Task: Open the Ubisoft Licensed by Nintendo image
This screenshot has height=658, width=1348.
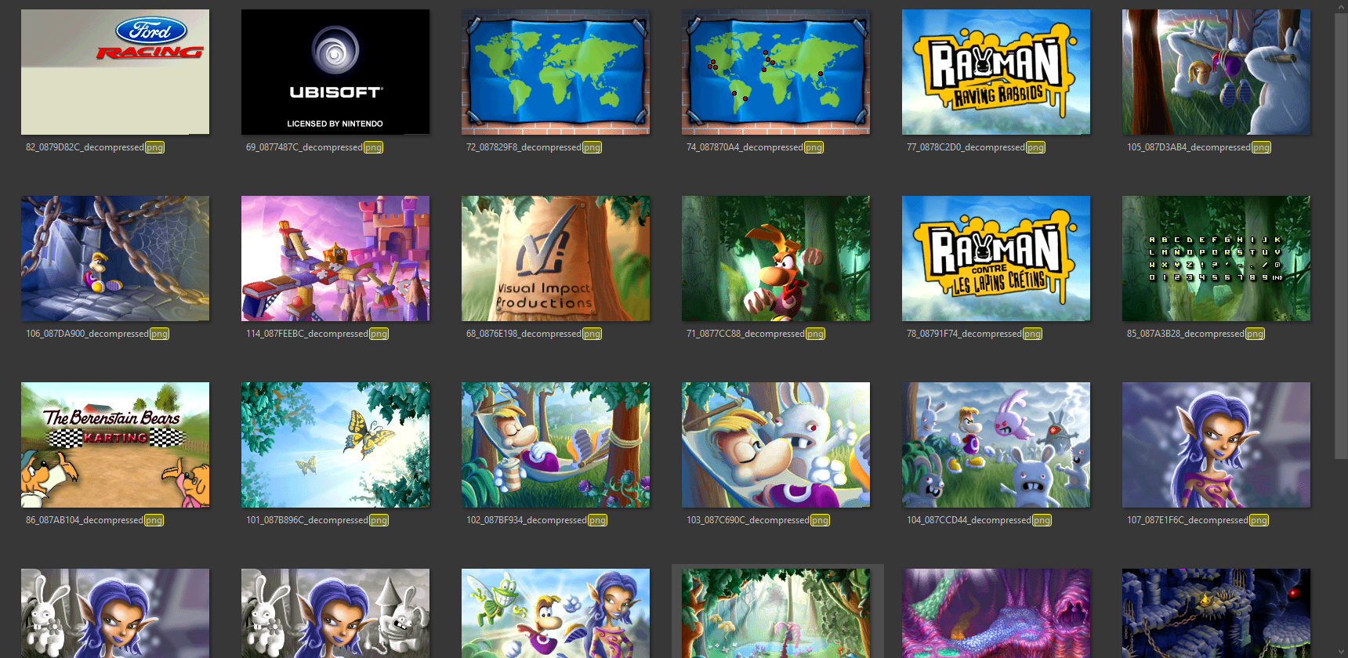Action: [335, 72]
